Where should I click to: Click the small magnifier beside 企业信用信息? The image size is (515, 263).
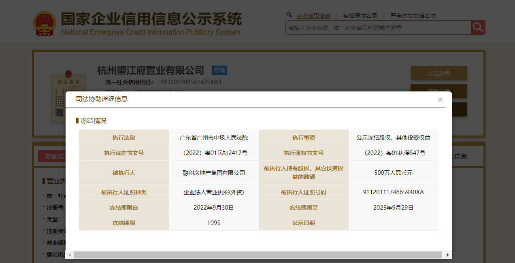289,15
